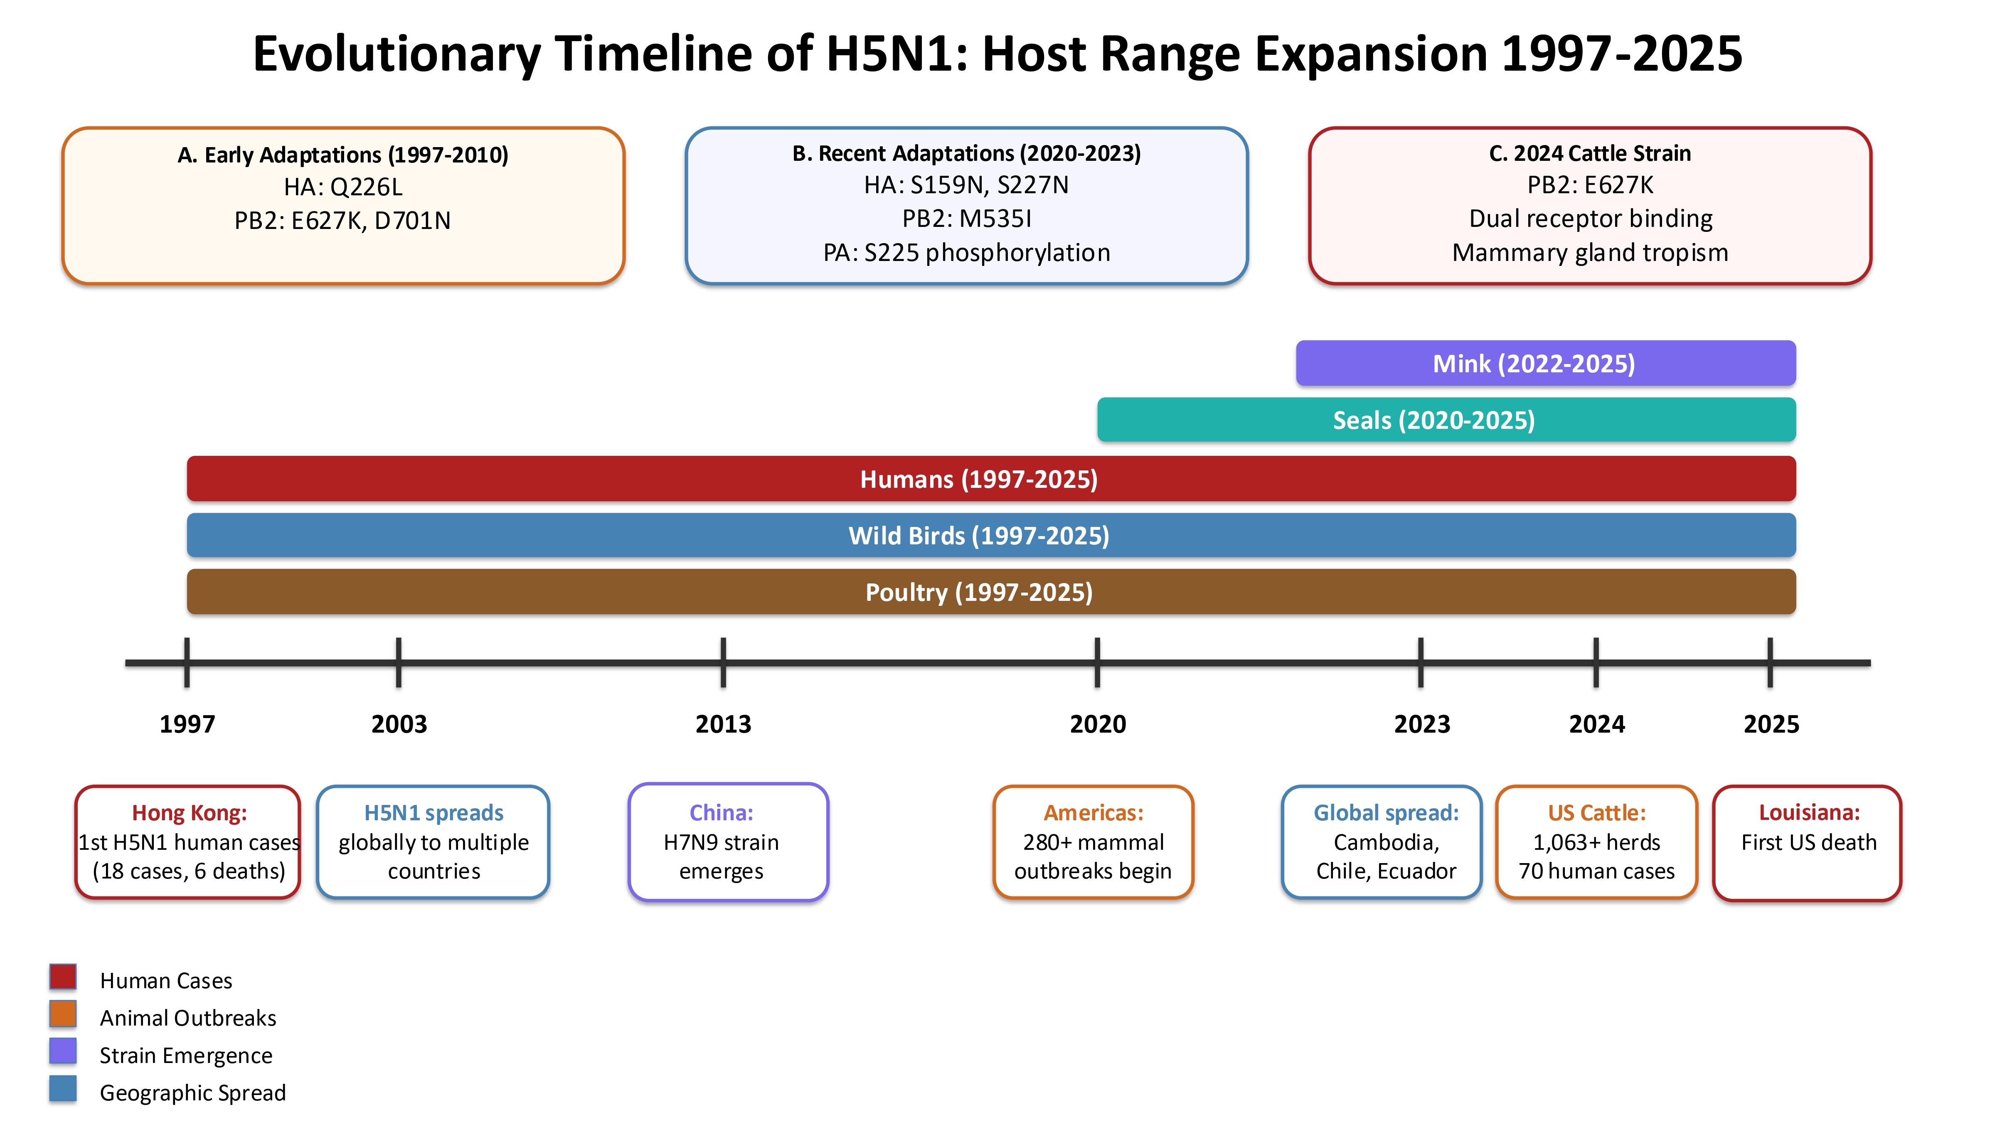This screenshot has height=1122, width=1995.
Task: Click the 2024 timeline tick mark
Action: pyautogui.click(x=1596, y=663)
